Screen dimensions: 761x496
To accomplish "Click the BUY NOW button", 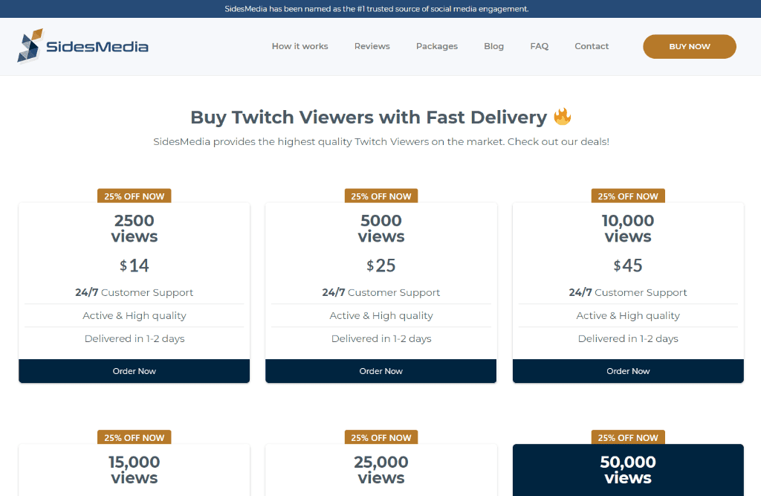I will [690, 47].
